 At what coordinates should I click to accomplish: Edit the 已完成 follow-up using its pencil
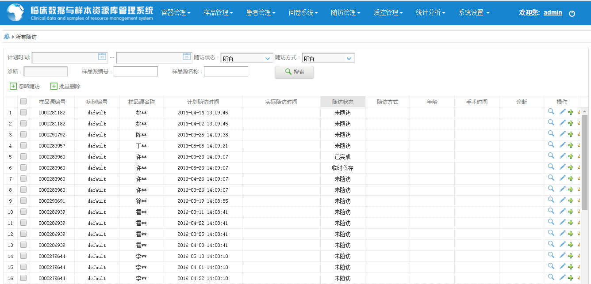pyautogui.click(x=562, y=156)
